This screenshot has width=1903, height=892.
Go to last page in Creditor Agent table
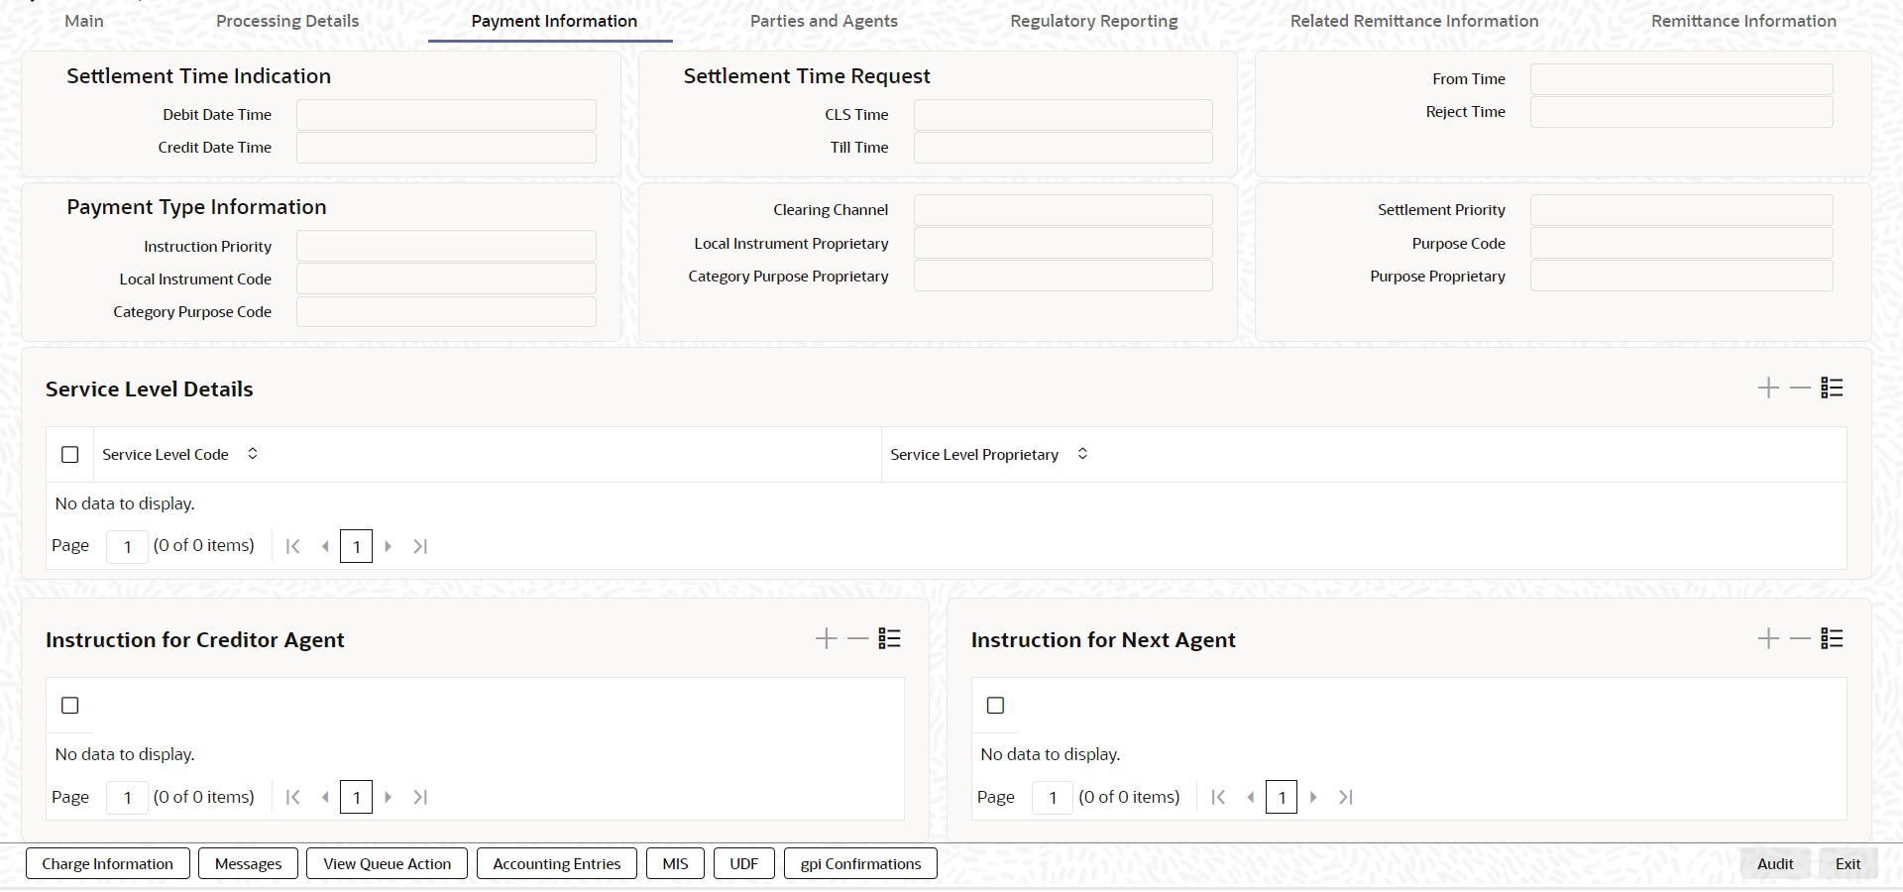[x=420, y=797]
